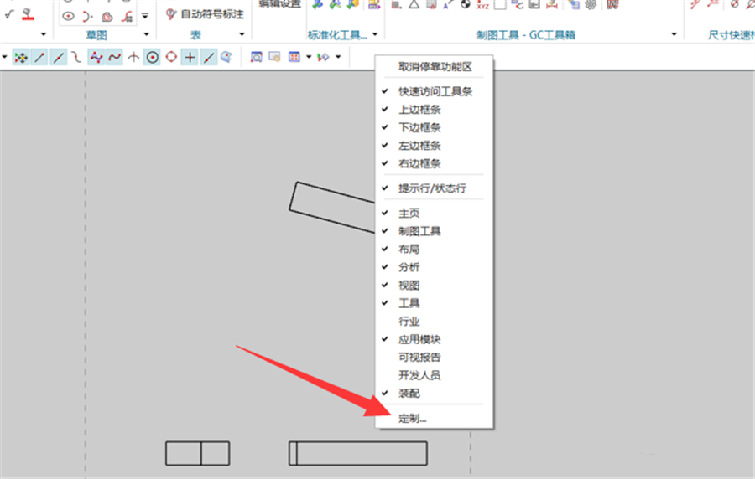Click the 制图工具 - GC工具箱 group label
Screen dimensions: 755x479
(x=526, y=35)
